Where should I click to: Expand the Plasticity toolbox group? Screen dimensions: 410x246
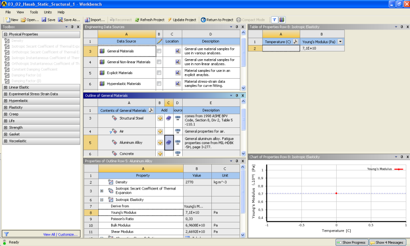point(5,107)
